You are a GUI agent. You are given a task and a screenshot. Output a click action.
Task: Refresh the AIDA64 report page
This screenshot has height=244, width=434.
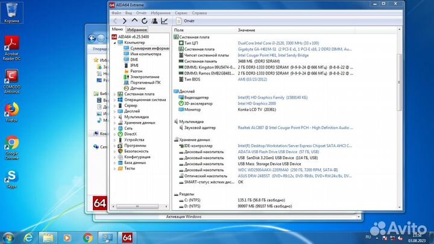145,21
